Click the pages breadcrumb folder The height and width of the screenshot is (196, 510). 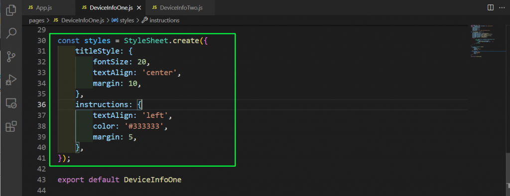click(36, 20)
